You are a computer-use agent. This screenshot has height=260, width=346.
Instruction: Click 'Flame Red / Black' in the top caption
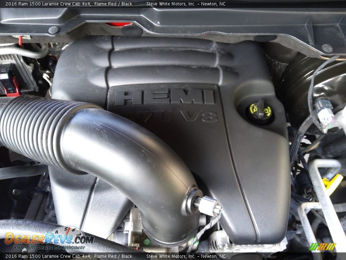click(x=113, y=4)
